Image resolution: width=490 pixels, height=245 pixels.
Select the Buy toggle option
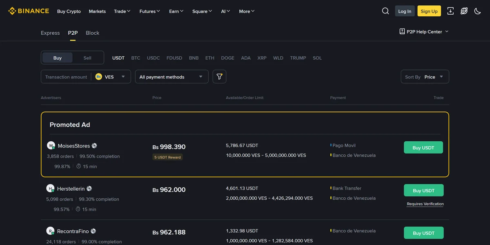click(57, 58)
